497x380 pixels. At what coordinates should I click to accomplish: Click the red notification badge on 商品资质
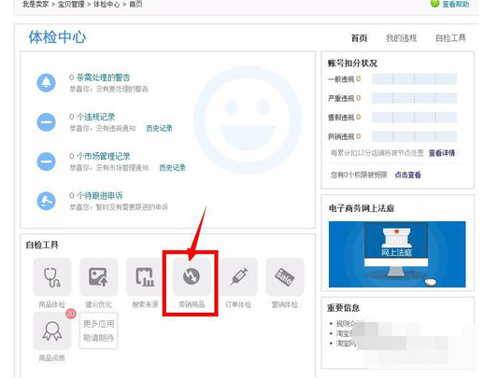pos(71,314)
